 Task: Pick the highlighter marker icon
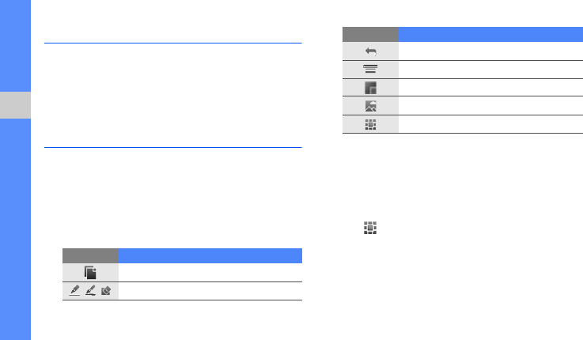click(90, 290)
